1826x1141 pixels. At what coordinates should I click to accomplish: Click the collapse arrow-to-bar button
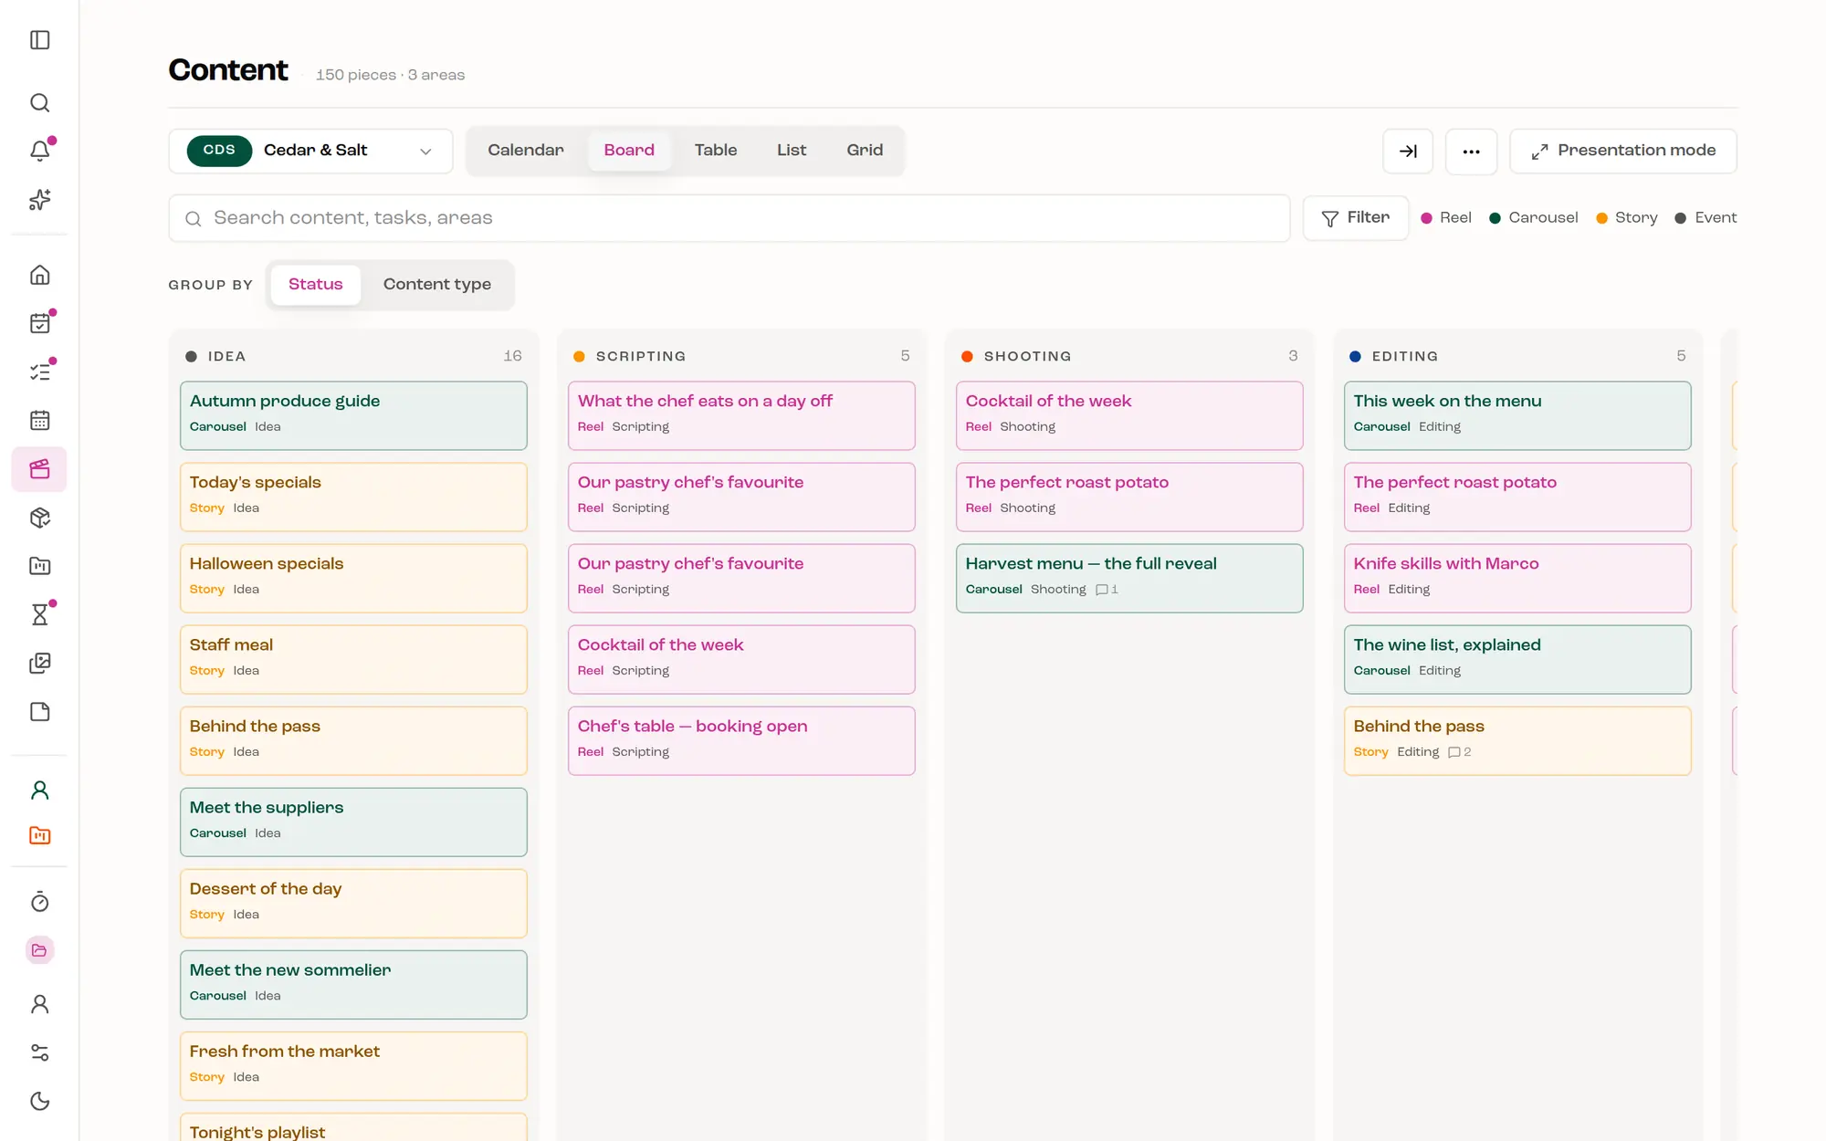click(x=1408, y=152)
